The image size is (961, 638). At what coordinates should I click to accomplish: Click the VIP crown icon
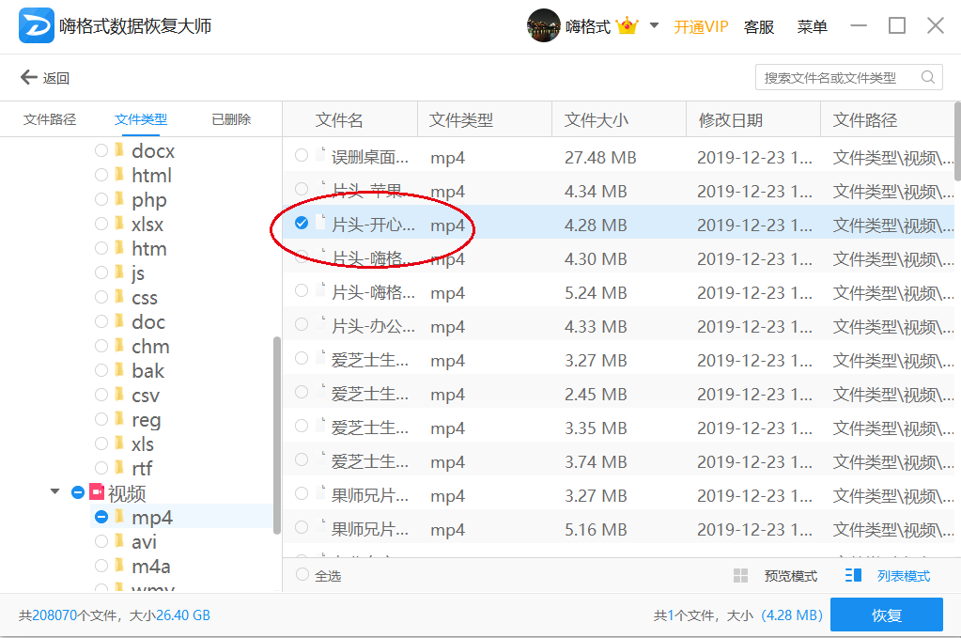point(627,26)
